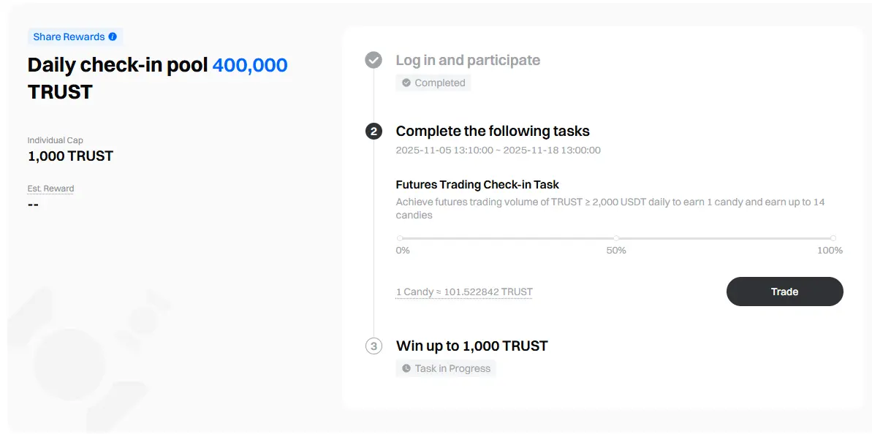Click the Complete the following tasks heading
The width and height of the screenshot is (872, 434).
pos(493,132)
